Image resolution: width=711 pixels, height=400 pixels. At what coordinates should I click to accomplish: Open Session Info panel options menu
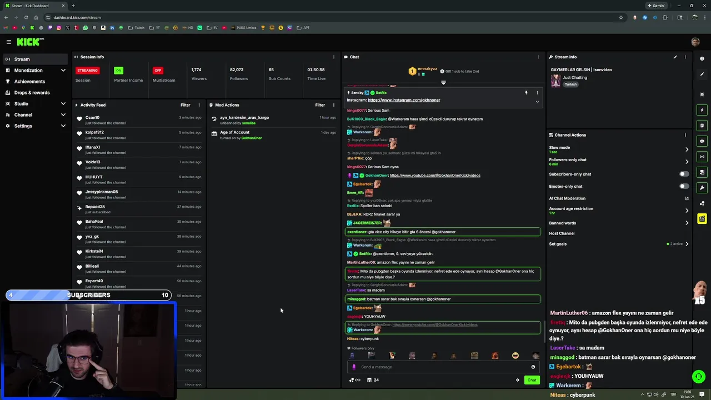334,57
